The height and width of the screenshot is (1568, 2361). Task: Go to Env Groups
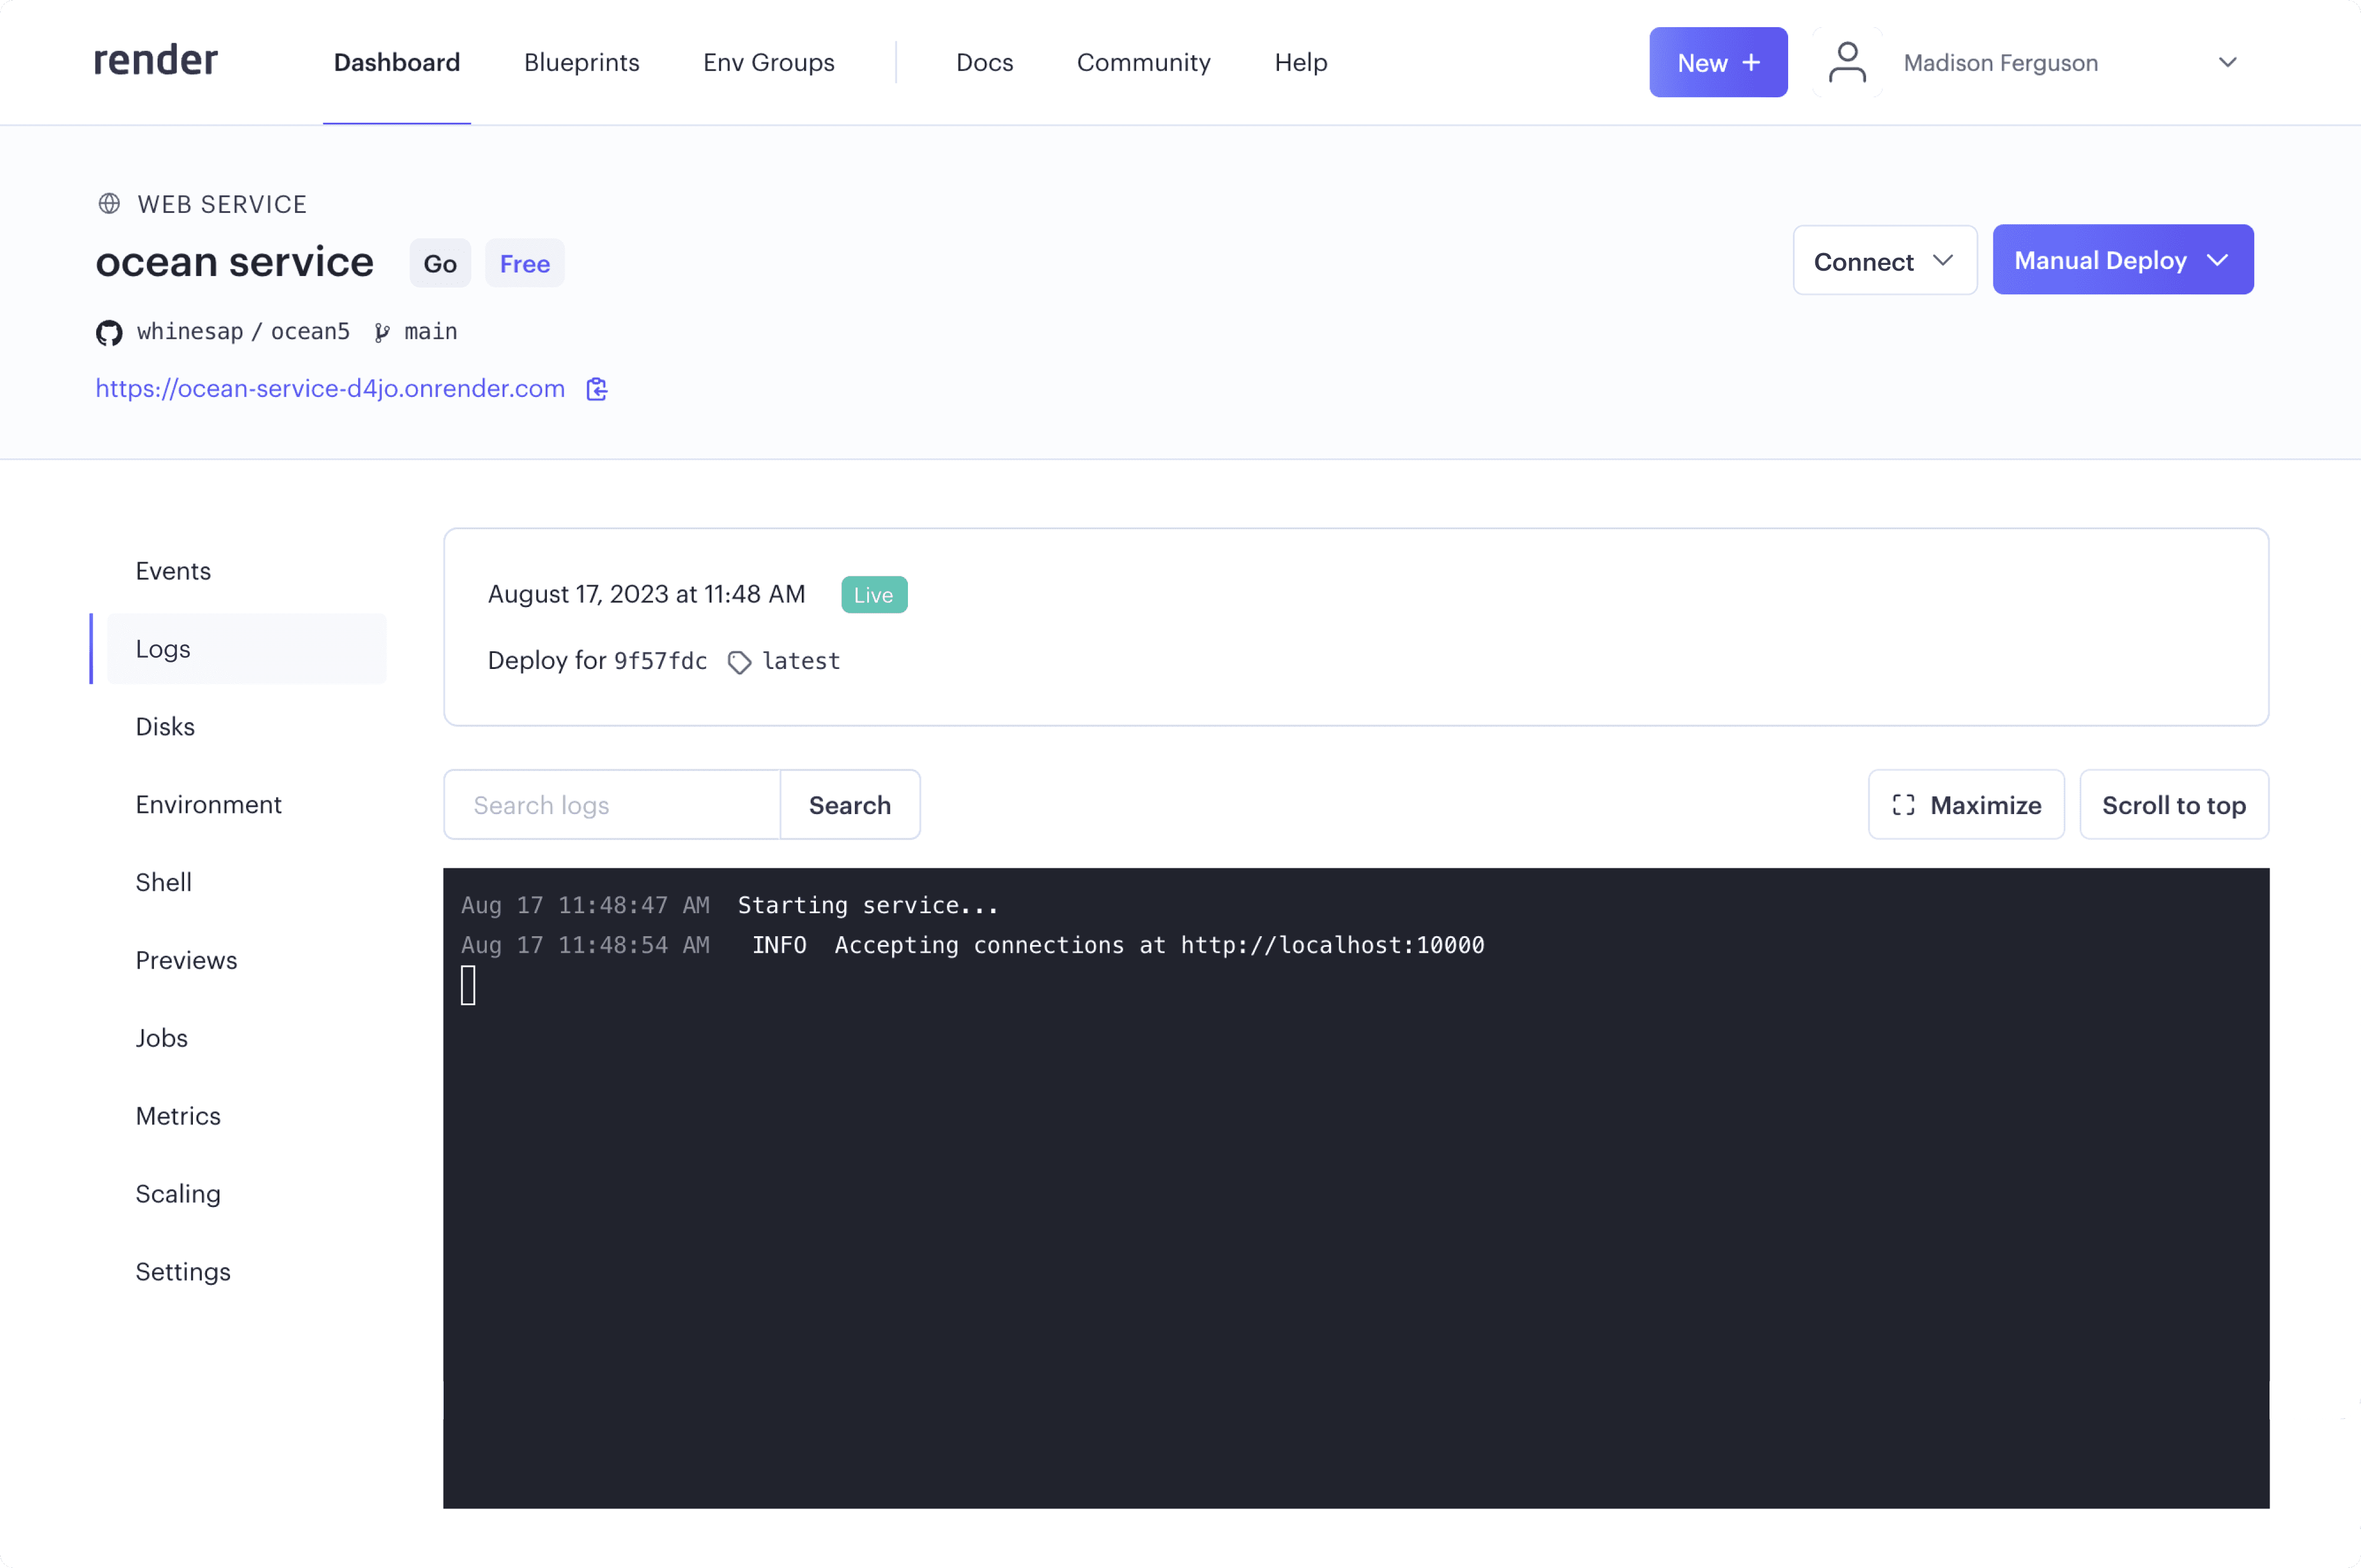768,63
